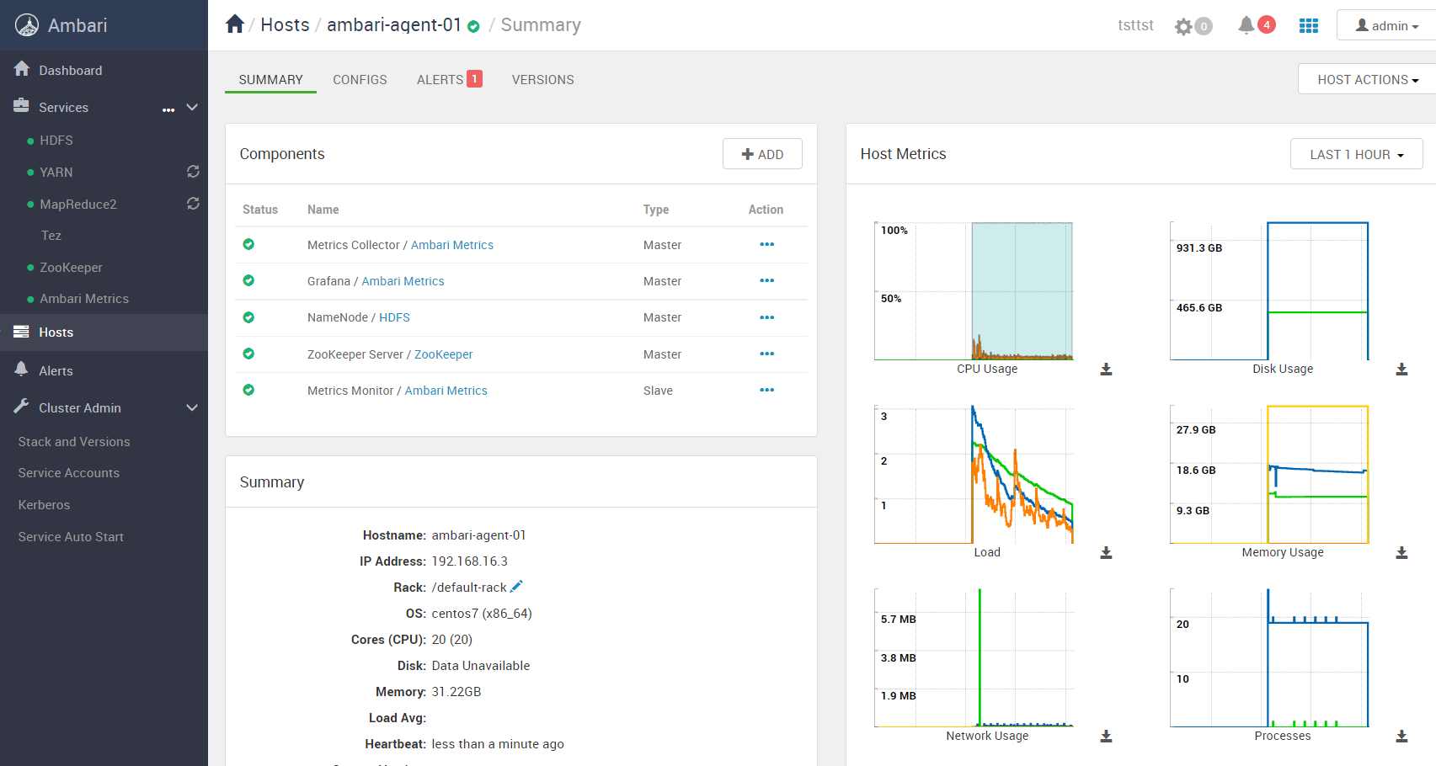Screen dimensions: 1436x766
Task: Collapse the Services section chevron
Action: click(x=192, y=107)
